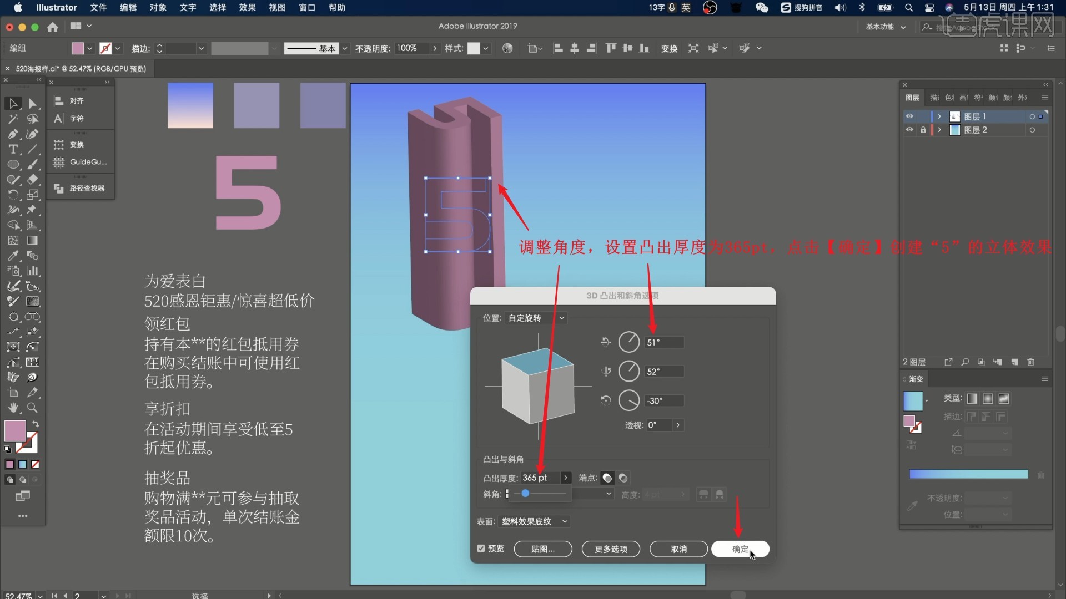The width and height of the screenshot is (1066, 599).
Task: Switch to the 图层 panel tab
Action: (x=912, y=98)
